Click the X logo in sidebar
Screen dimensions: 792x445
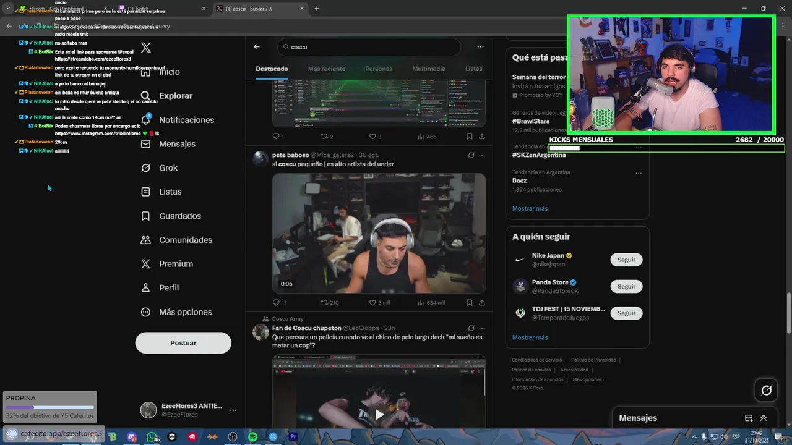click(145, 48)
